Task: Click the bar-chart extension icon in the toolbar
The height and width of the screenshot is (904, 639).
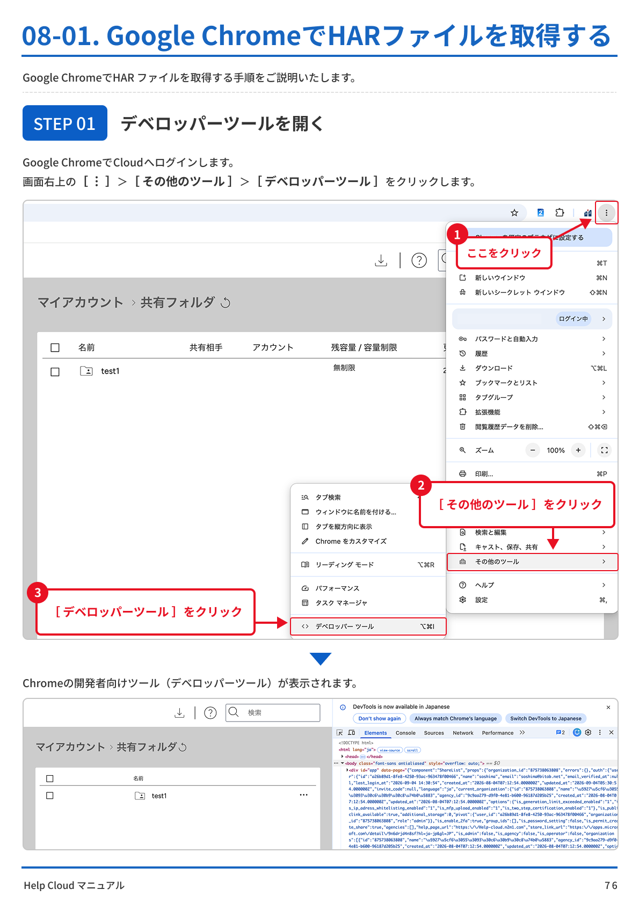Action: click(x=588, y=213)
